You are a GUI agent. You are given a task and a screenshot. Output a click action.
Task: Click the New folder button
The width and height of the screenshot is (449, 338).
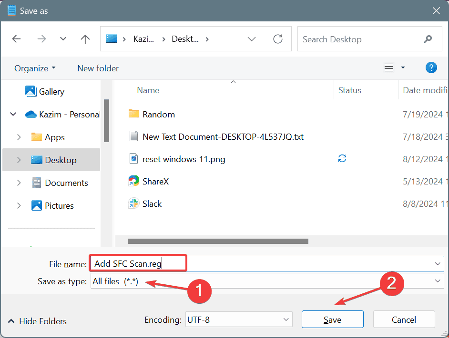point(98,68)
